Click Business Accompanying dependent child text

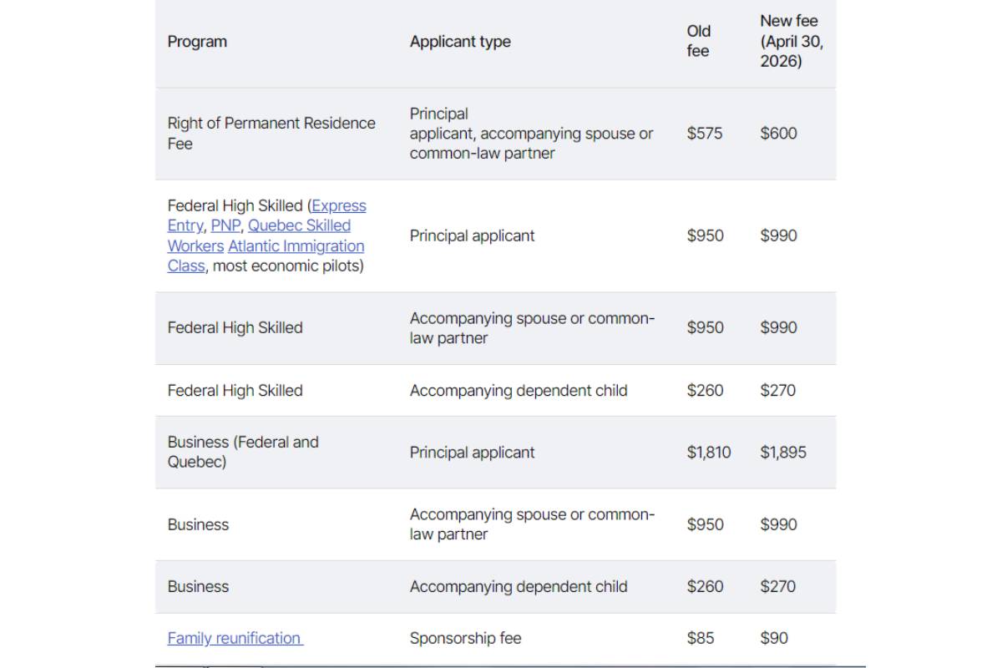(519, 586)
